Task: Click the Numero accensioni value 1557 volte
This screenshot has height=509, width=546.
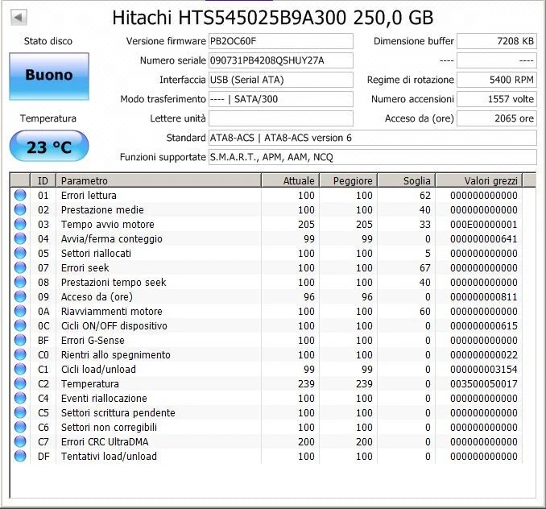Action: point(497,99)
